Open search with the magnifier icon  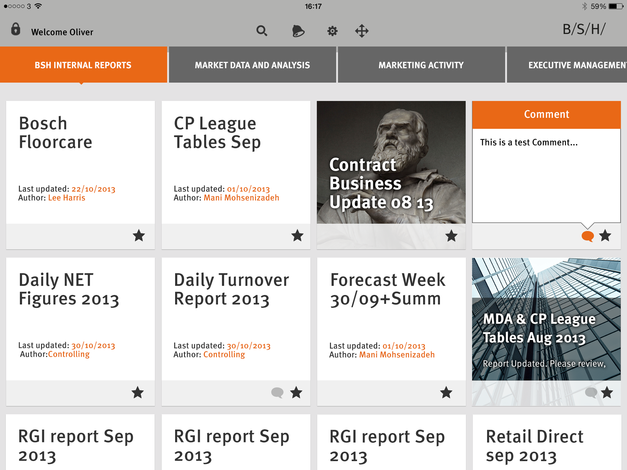coord(262,31)
